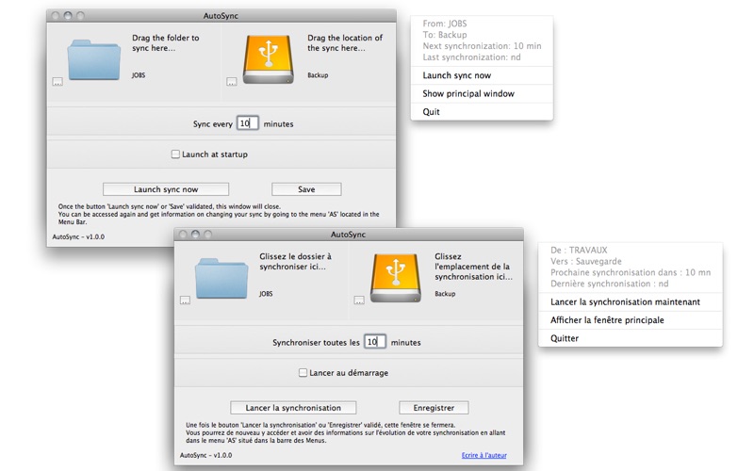Open the browse '...' button beside English Backup drive
This screenshot has height=471, width=754.
click(x=232, y=82)
